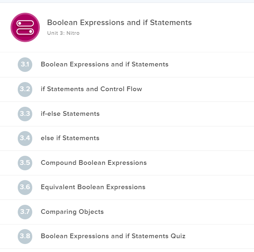Viewport: 254px width, 252px height.
Task: Open lesson Boolean Expressions and if Statements
Action: (104, 65)
